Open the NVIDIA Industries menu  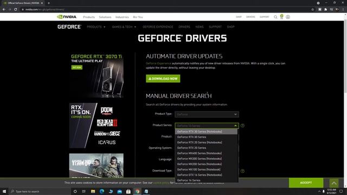(122, 17)
